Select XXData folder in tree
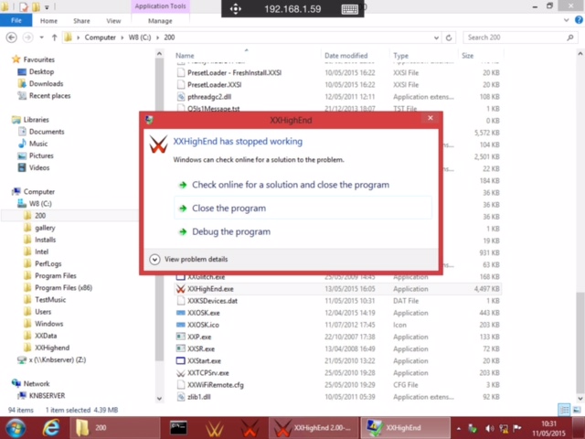The width and height of the screenshot is (585, 439). tap(46, 336)
